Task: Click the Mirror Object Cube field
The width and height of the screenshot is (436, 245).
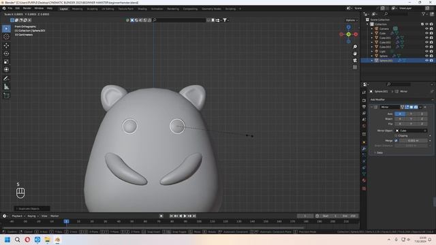Action: 411,131
